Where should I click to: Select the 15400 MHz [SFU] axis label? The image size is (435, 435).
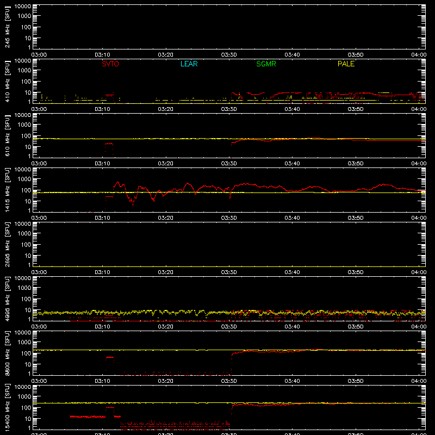click(8, 407)
